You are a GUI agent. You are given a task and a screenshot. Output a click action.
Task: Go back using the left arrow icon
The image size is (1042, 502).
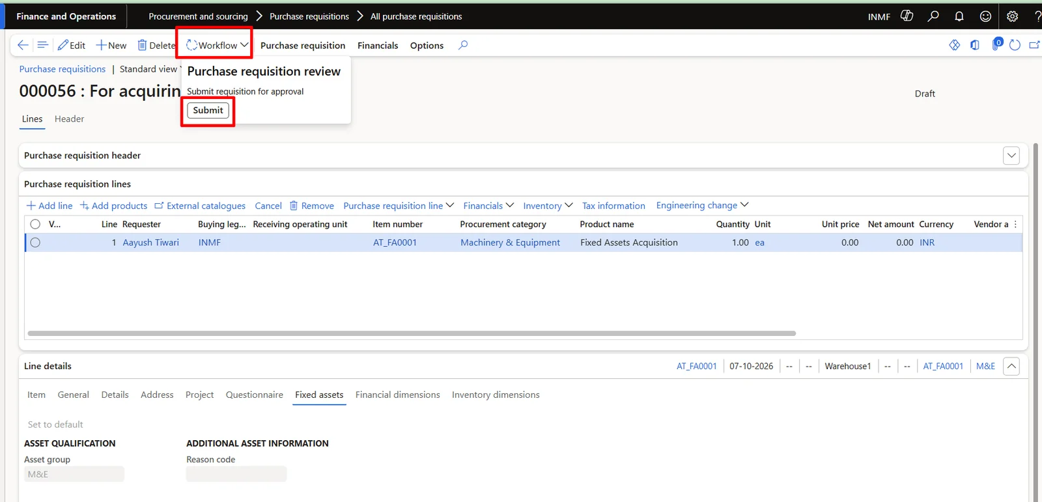(23, 45)
